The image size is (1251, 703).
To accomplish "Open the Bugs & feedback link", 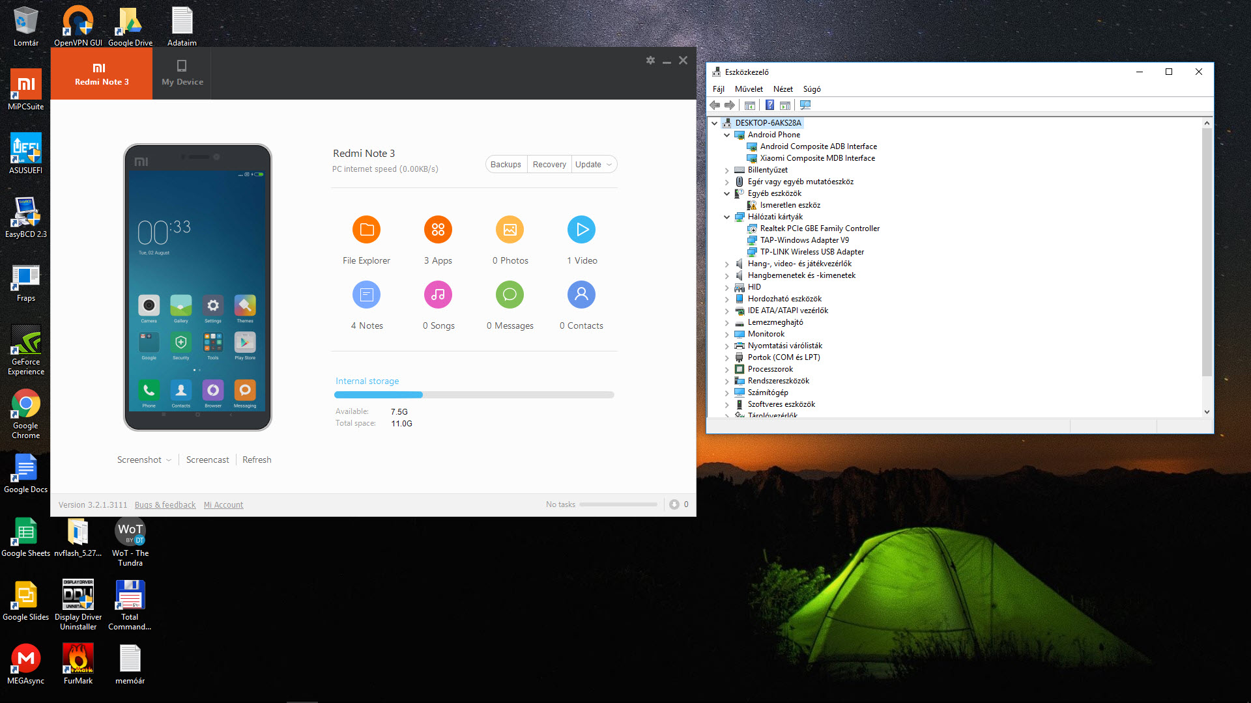I will coord(165,505).
